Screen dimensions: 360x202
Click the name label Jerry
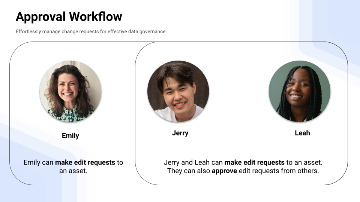180,133
